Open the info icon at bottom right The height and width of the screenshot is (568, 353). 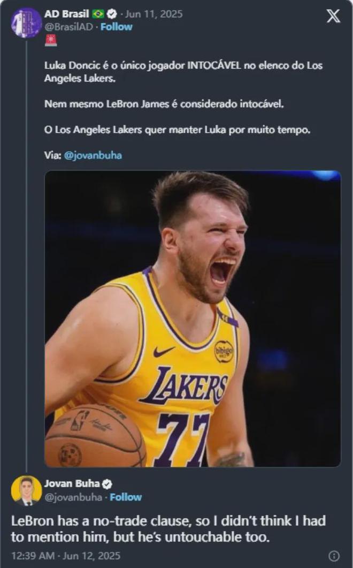tap(334, 556)
